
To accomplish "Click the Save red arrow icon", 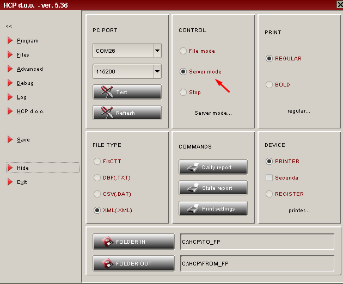I will pyautogui.click(x=10, y=140).
